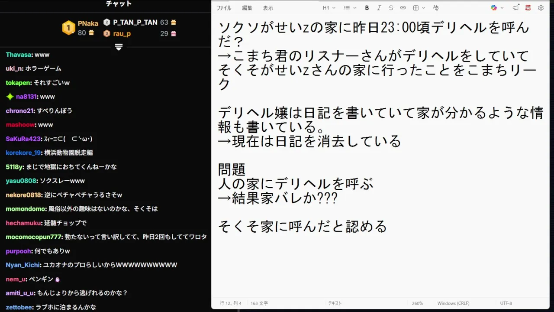554x312 pixels.
Task: Click chat message ホラーゲーム
Action: [43, 68]
